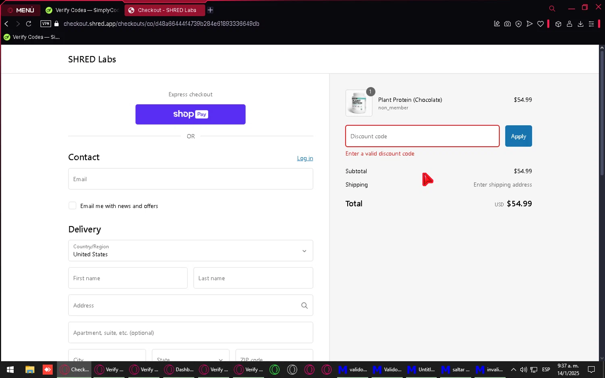Screen dimensions: 605x378
Task: Click the search magnifier in Address field
Action: (x=305, y=305)
